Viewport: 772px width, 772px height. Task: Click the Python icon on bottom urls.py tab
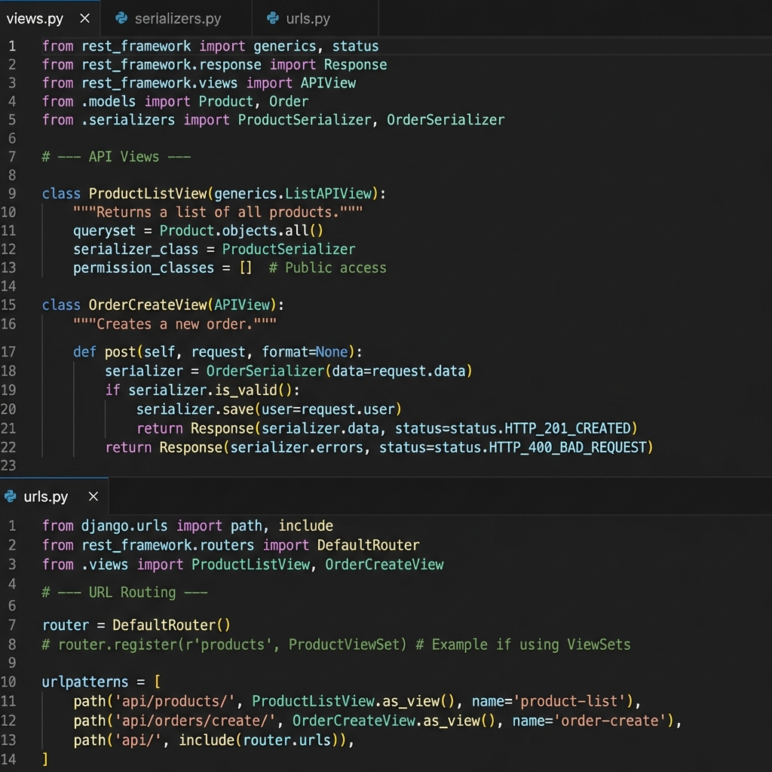click(11, 496)
